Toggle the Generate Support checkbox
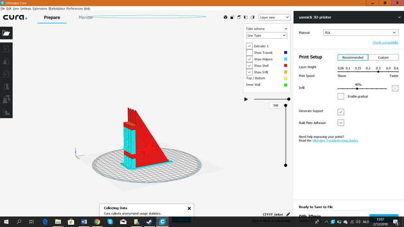The height and width of the screenshot is (227, 404). (341, 112)
